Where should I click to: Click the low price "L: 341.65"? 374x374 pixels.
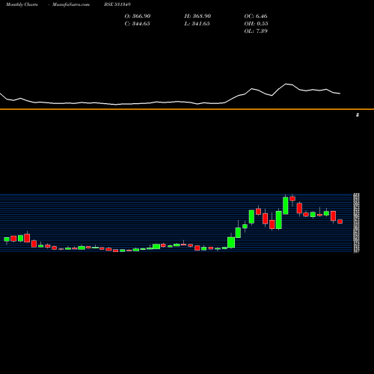[197, 24]
